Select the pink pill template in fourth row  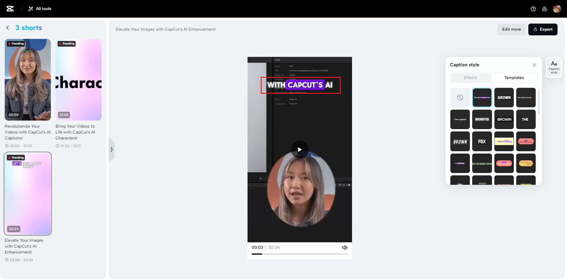tap(504, 163)
